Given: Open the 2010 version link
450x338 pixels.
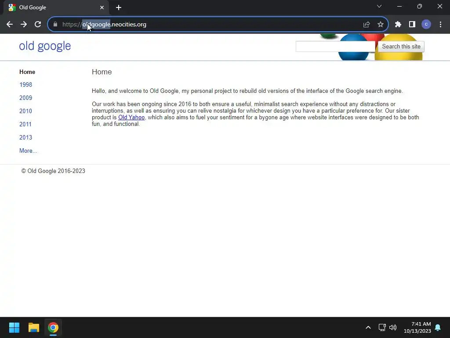Looking at the screenshot, I should (x=26, y=111).
